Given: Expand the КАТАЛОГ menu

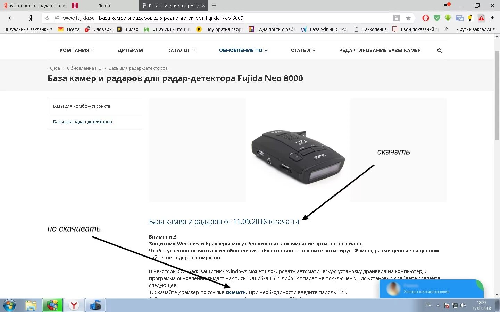Looking at the screenshot, I should (x=181, y=50).
